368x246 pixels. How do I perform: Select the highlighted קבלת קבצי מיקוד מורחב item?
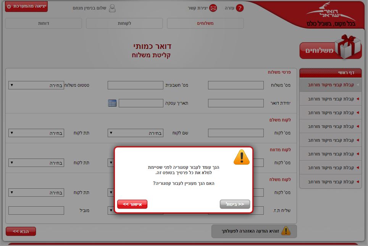tap(331, 85)
